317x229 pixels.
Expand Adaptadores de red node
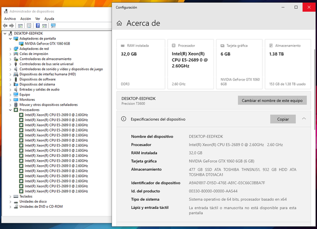coord(10,48)
